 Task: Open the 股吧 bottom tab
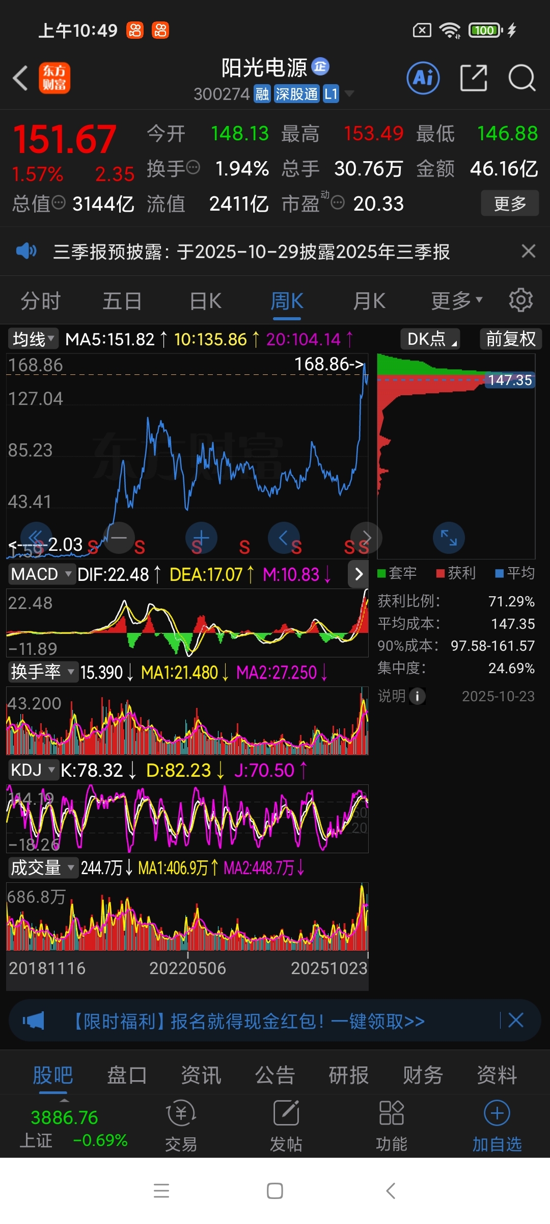[53, 1075]
